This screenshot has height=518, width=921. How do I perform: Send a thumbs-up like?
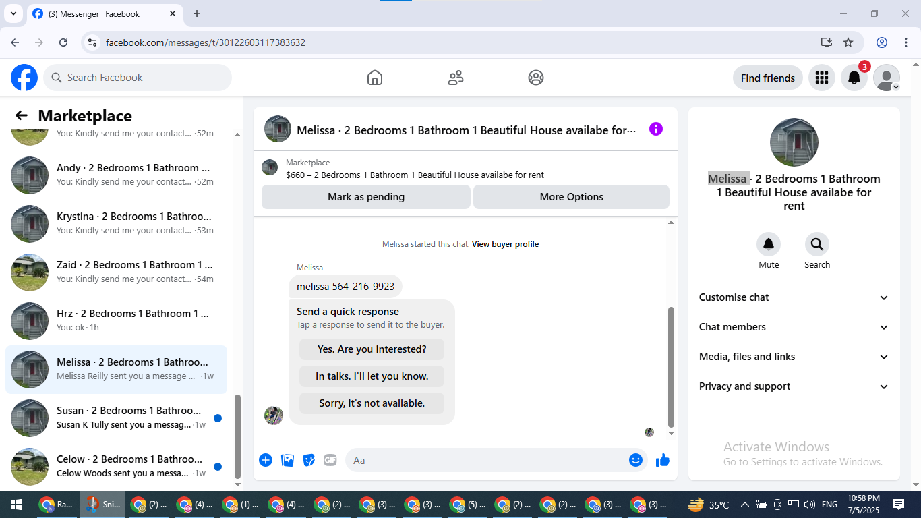[x=663, y=460]
